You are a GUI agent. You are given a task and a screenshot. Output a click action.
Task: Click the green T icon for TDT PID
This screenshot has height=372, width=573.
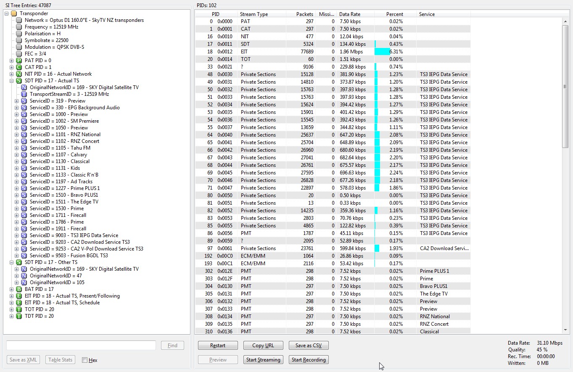(19, 316)
